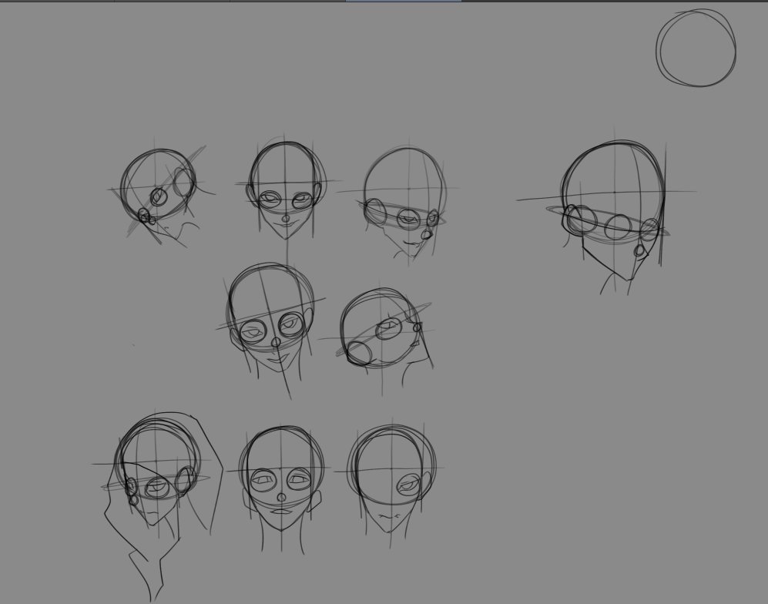Viewport: 768px width, 604px height.
Task: Select the downward-tilted head sketch in top row
Action: 404,193
